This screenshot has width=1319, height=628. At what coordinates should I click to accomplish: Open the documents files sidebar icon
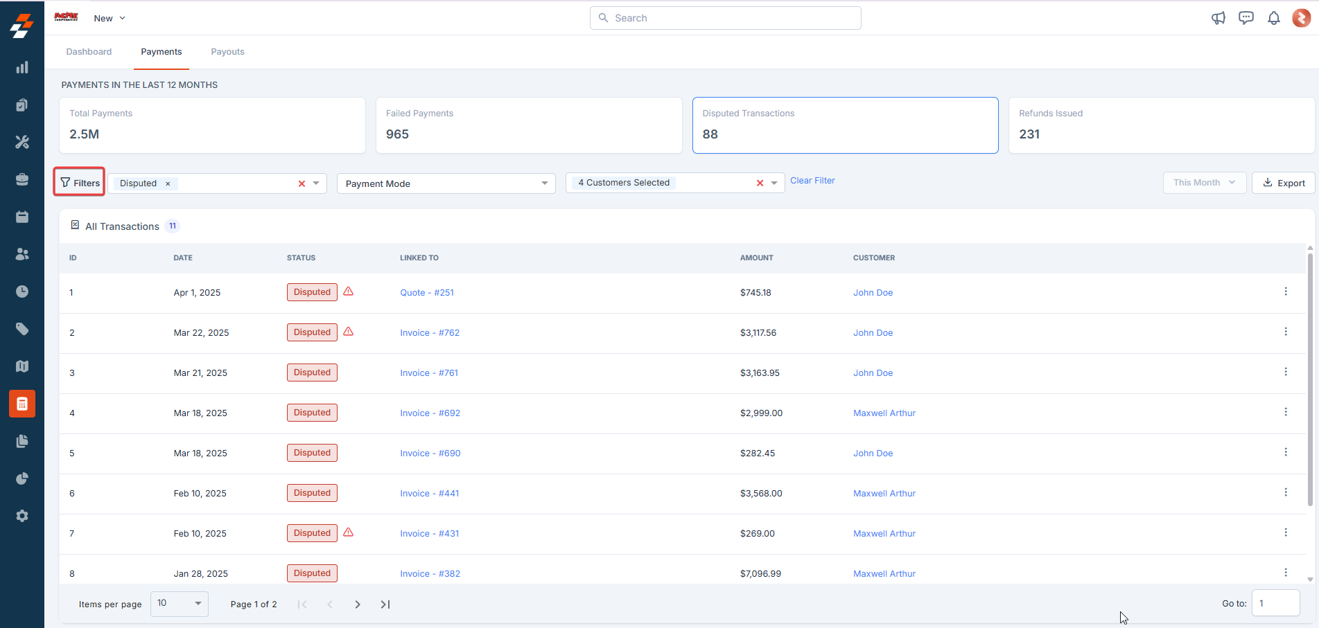pos(22,441)
